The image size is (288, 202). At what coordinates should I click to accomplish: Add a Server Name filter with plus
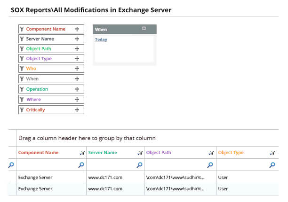click(77, 39)
